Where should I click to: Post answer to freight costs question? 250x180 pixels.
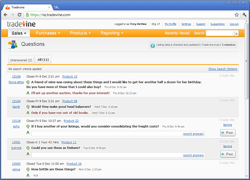[x=227, y=132]
